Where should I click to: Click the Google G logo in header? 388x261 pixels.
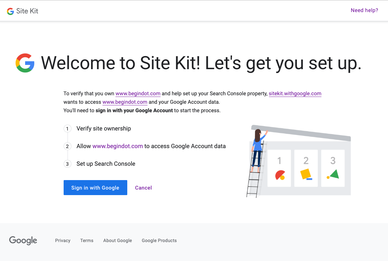click(x=10, y=11)
